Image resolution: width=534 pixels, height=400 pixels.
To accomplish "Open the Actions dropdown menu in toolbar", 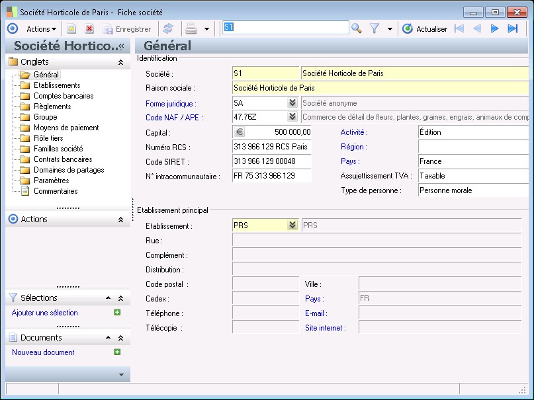I will point(41,29).
